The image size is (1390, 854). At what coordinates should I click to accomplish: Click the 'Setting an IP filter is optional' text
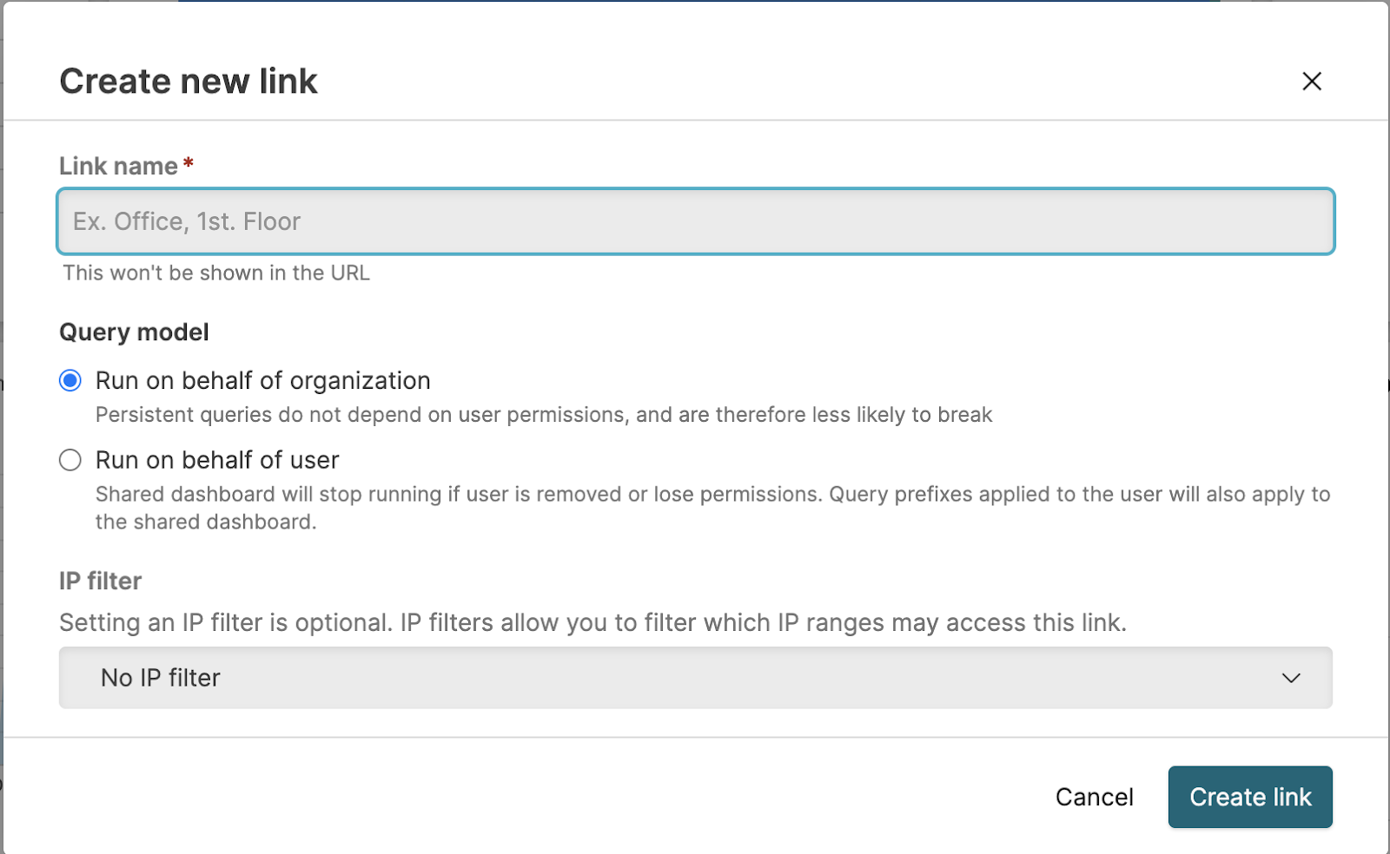point(592,622)
